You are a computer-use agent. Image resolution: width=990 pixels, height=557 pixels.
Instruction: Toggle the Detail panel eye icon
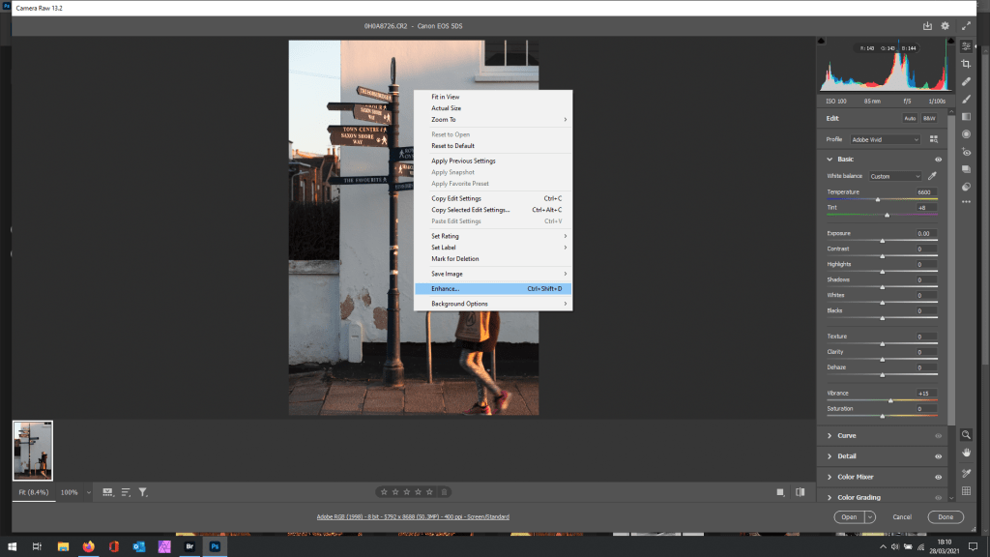pyautogui.click(x=938, y=456)
